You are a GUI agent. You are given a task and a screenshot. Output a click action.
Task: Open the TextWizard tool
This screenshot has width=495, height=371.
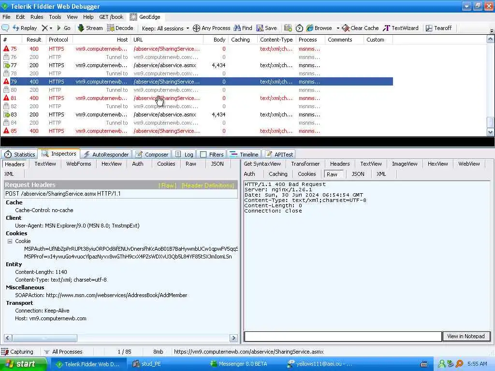tap(401, 28)
